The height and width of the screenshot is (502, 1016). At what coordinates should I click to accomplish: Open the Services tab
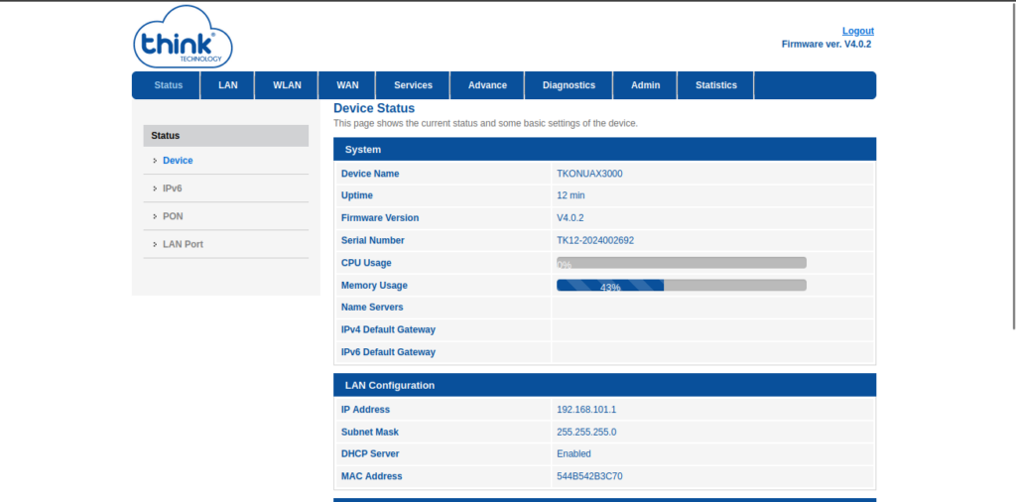[x=413, y=85]
